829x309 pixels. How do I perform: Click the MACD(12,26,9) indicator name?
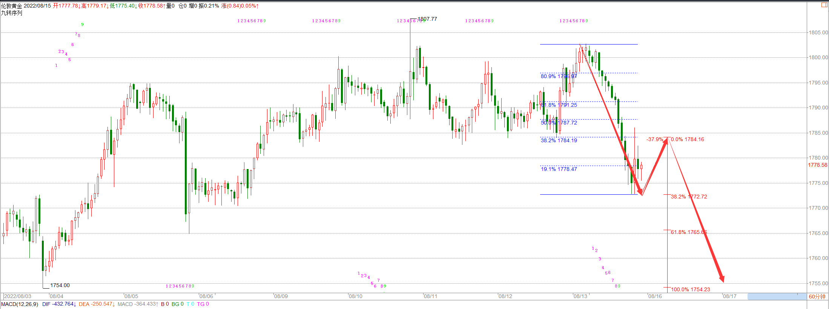click(20, 304)
